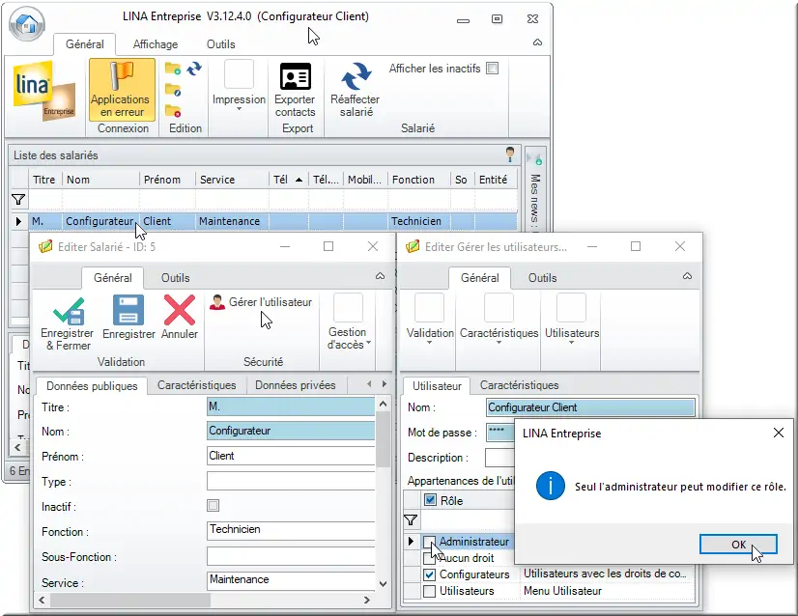Check the Aucun droit role checkbox
This screenshot has height=616, width=798.
(430, 558)
